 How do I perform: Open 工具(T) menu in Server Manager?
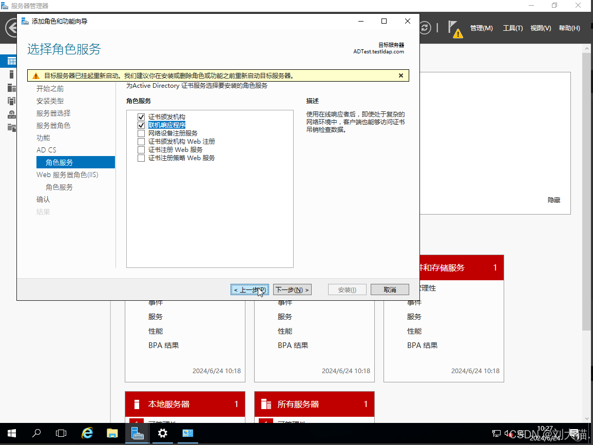pyautogui.click(x=513, y=28)
